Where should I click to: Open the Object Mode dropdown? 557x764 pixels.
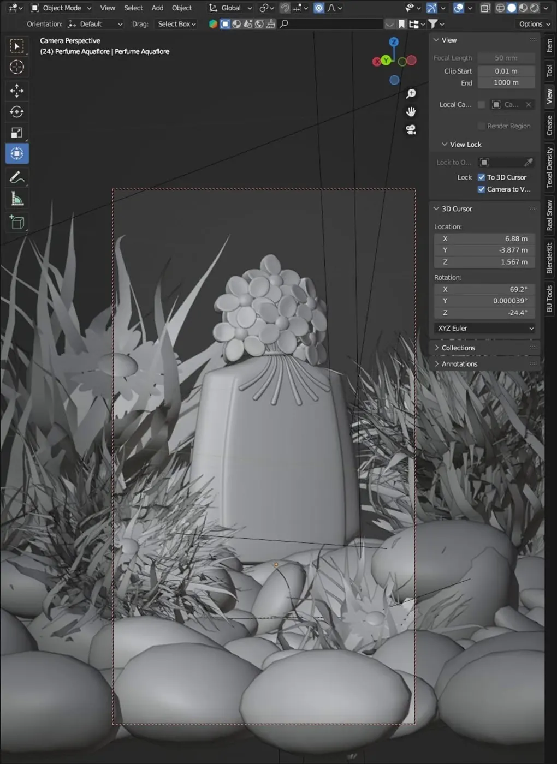[x=61, y=8]
